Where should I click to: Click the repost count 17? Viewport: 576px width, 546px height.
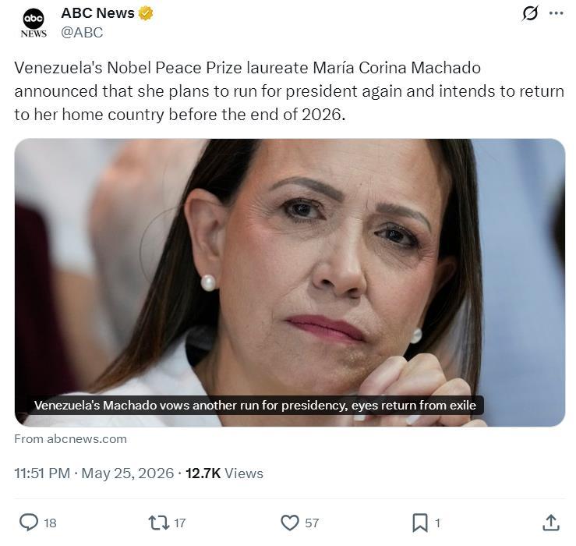point(179,523)
